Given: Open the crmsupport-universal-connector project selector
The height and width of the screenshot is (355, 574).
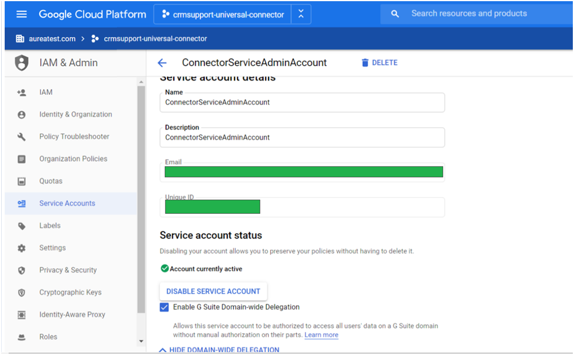Looking at the screenshot, I should [x=223, y=14].
